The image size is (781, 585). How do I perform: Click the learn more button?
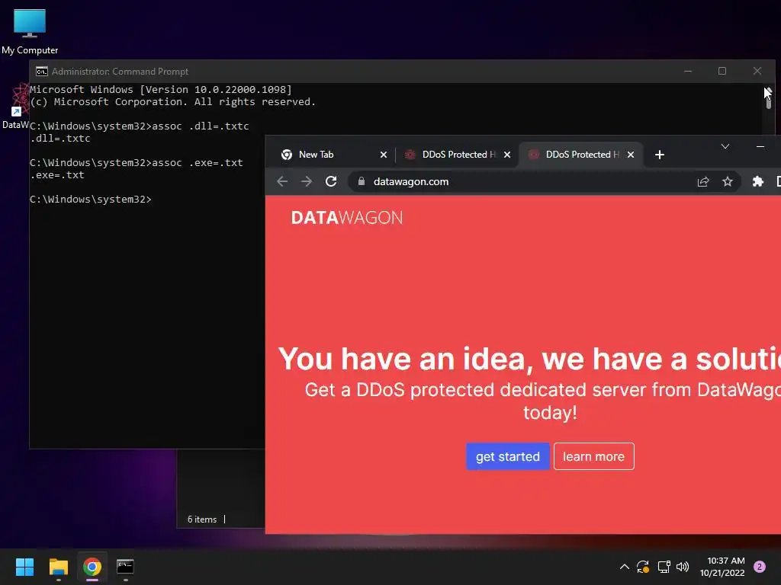[593, 456]
